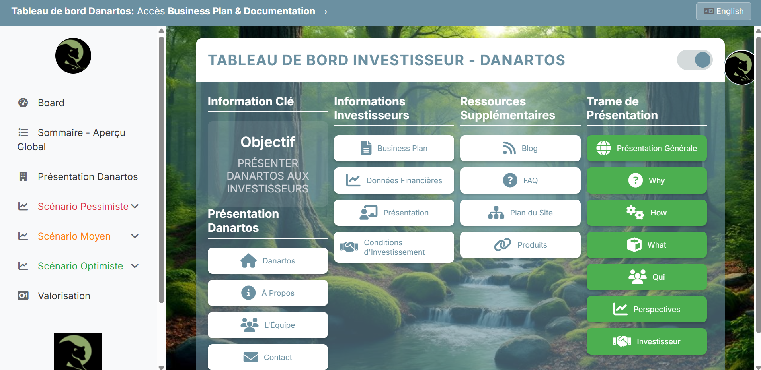
Task: Select the Données Financières chart icon
Action: [x=353, y=180]
